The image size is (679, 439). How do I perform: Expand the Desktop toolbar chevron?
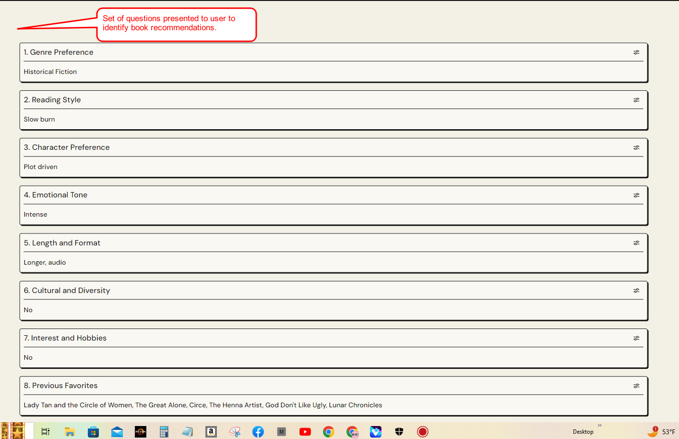(x=600, y=425)
